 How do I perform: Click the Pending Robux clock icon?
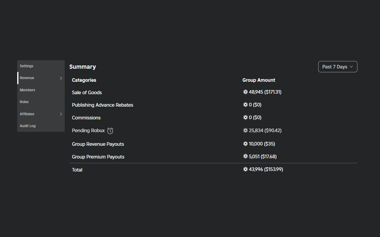[110, 131]
